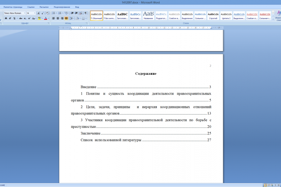Click Список использованной литературы entry

[146, 140]
